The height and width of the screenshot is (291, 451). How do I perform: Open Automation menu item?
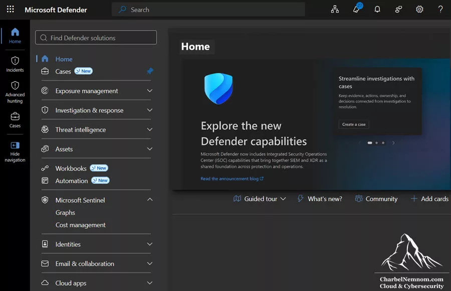tap(72, 181)
